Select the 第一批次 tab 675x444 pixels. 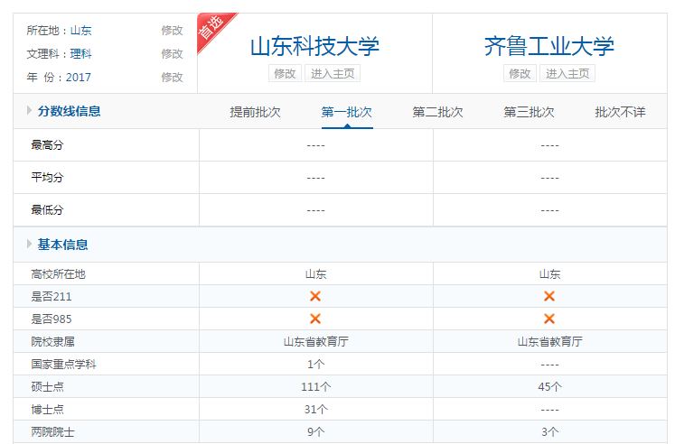pyautogui.click(x=347, y=112)
